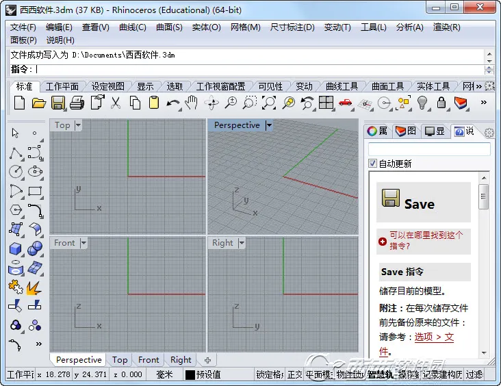
Task: Click the Explode icon in sidebar
Action: [x=34, y=288]
